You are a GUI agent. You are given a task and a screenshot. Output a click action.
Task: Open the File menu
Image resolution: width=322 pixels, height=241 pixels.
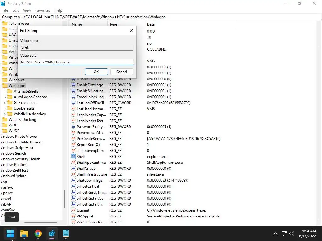pyautogui.click(x=5, y=10)
